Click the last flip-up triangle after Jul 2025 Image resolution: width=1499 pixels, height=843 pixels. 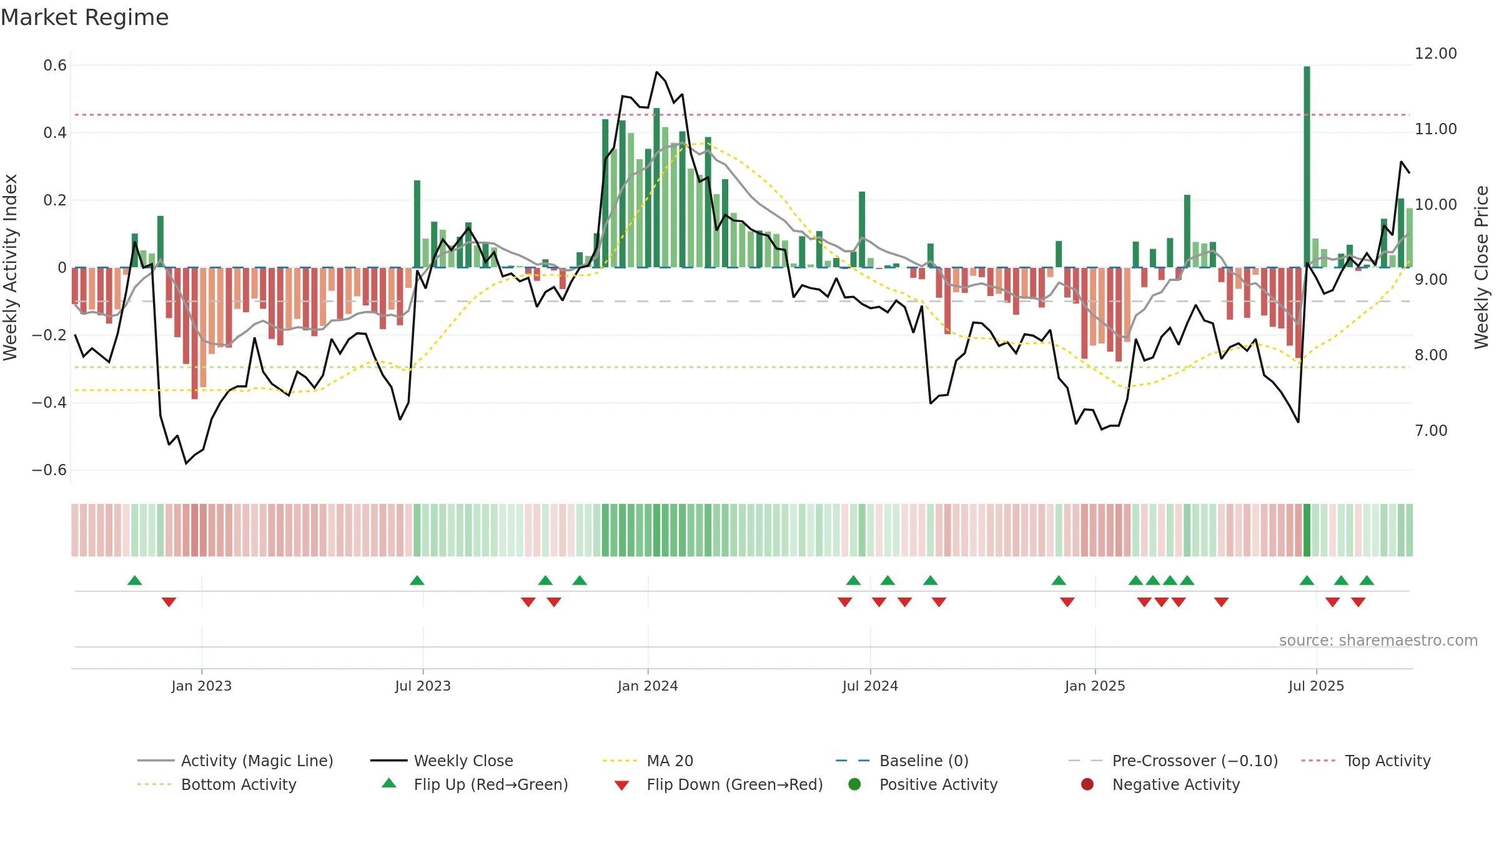pyautogui.click(x=1367, y=580)
